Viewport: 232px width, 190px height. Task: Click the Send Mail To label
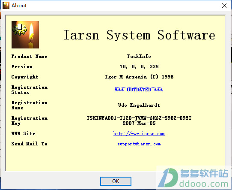(29, 144)
